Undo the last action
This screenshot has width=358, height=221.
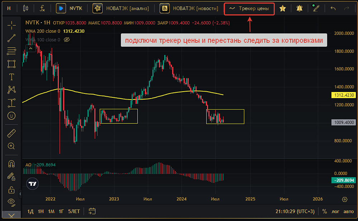(333, 9)
